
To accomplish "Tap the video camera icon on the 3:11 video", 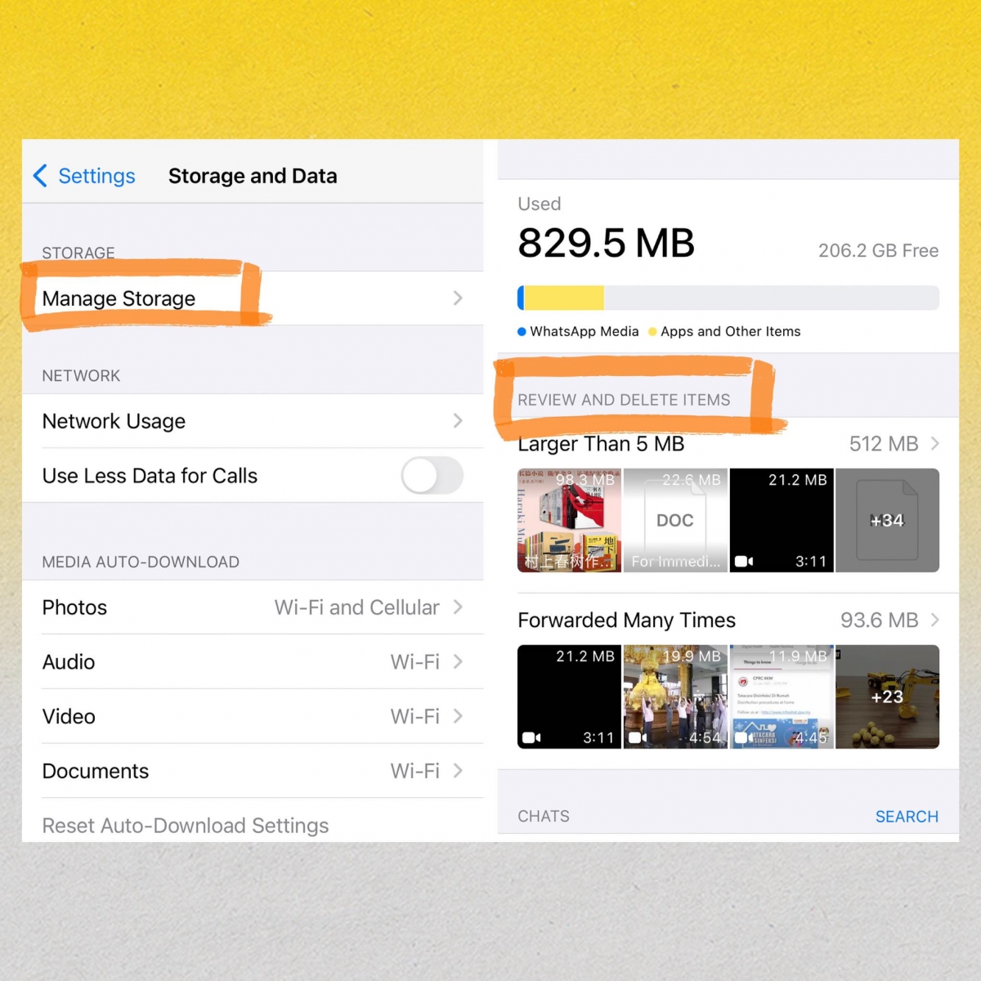I will point(742,560).
